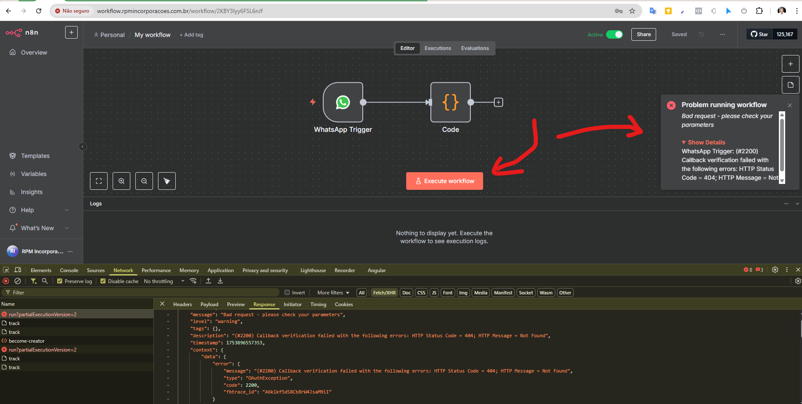Open the workflow history icon
Screen dimensions: 802x404
click(701, 34)
